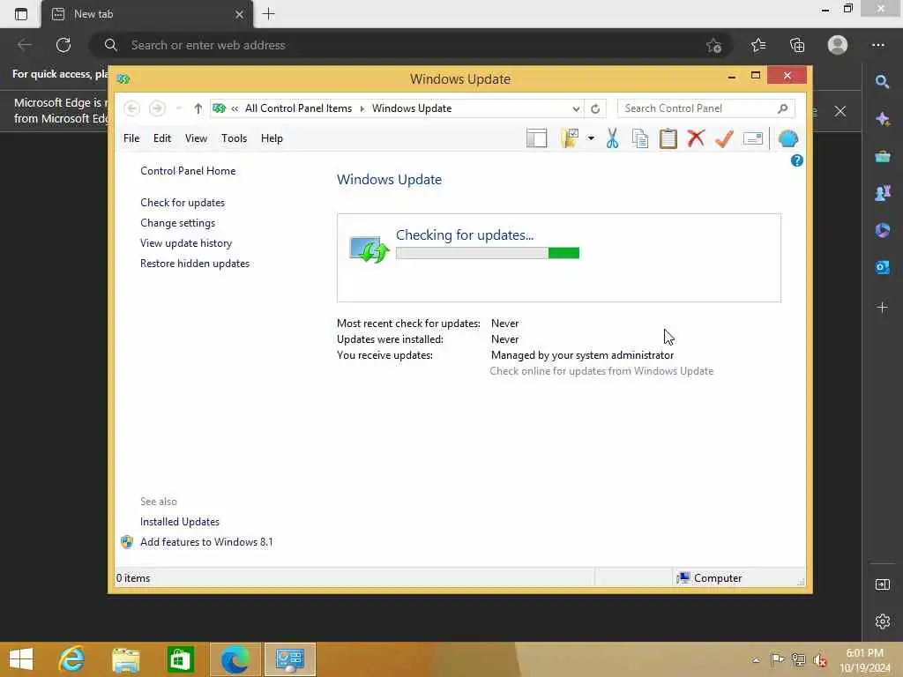
Task: Select the New tab tab in Edge
Action: coord(147,14)
